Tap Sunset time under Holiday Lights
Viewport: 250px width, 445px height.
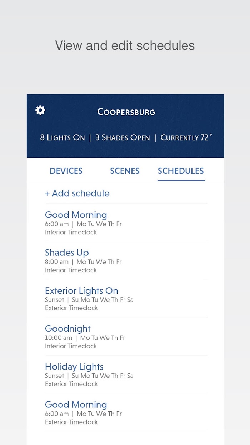(55, 376)
